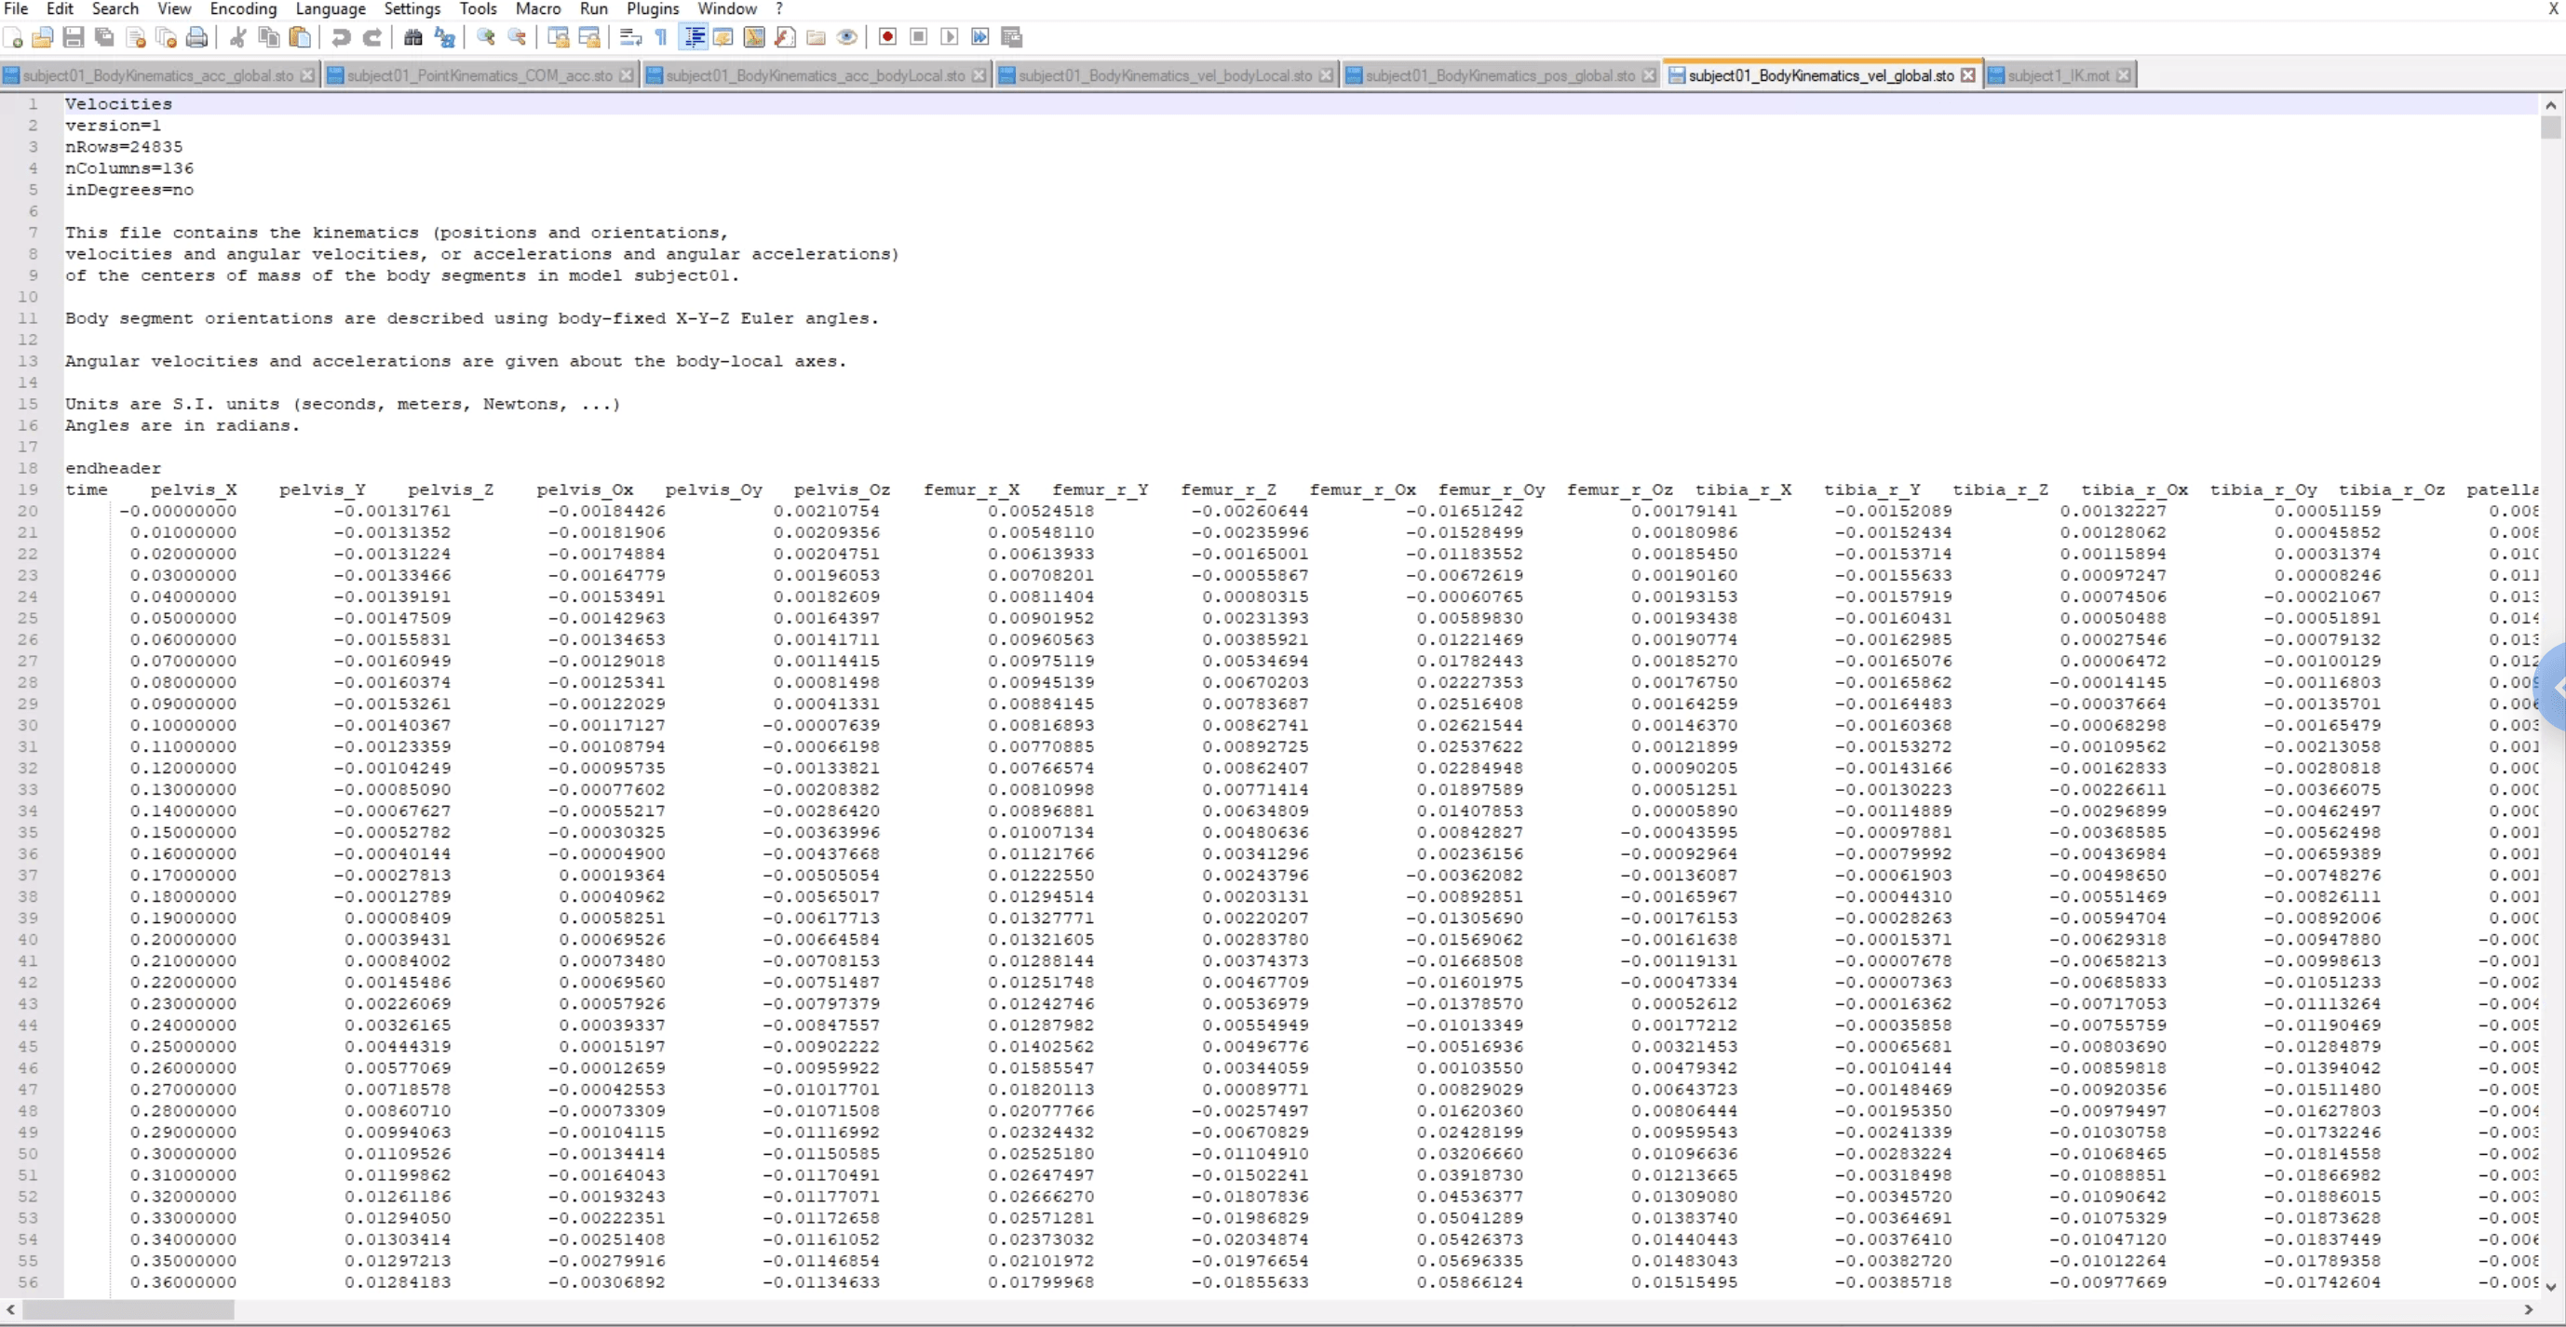The image size is (2566, 1327).
Task: Toggle the indent guide button
Action: pos(694,38)
